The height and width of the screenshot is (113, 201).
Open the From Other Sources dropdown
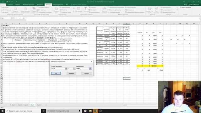15,10
